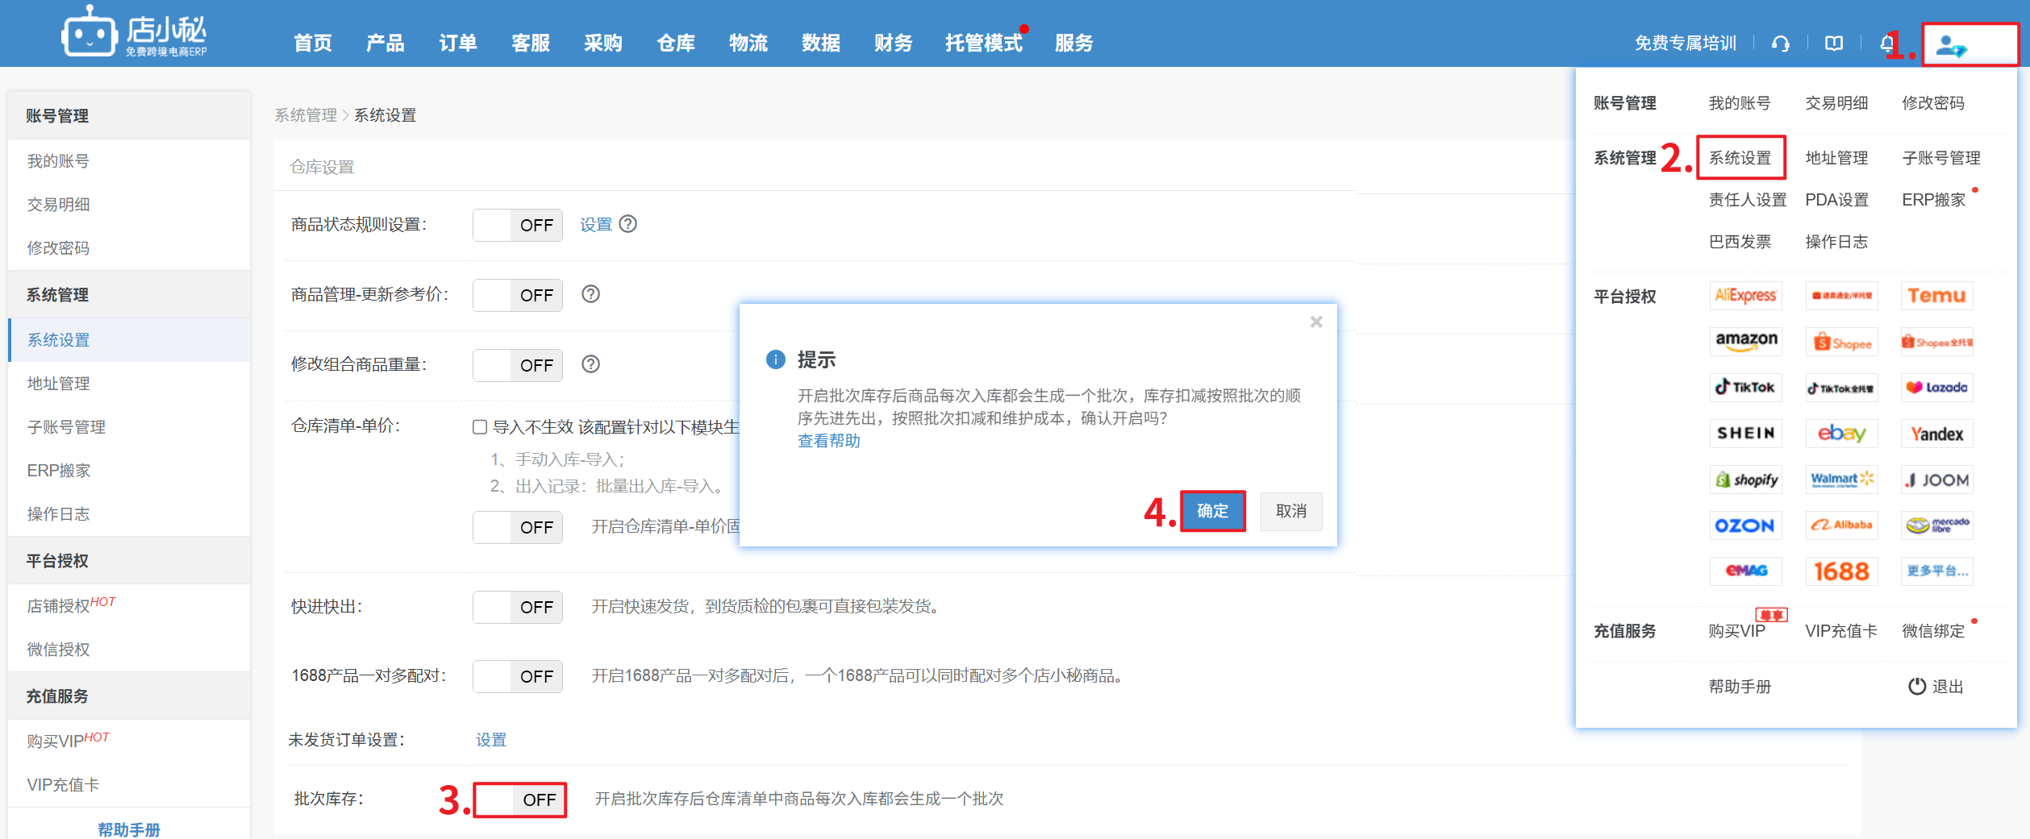Click the 查看帮助 link in the dialog
Viewport: 2030px width, 839px height.
click(828, 441)
